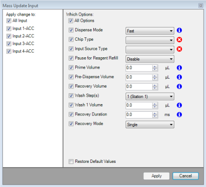Enable Restore Default Values
The width and height of the screenshot is (206, 187).
pos(71,161)
